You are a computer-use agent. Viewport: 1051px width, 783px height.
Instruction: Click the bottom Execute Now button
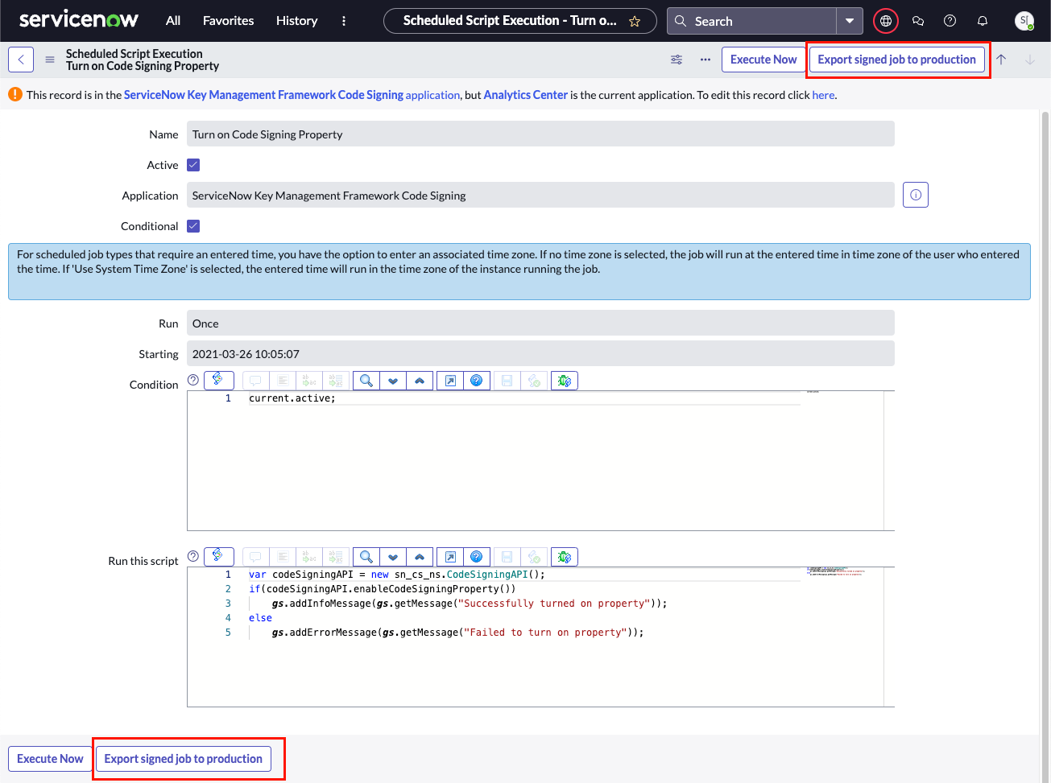pos(50,759)
